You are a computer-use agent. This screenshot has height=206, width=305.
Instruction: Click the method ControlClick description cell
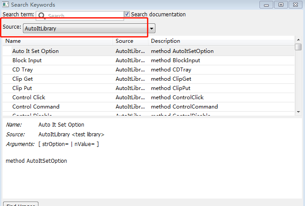[177, 97]
